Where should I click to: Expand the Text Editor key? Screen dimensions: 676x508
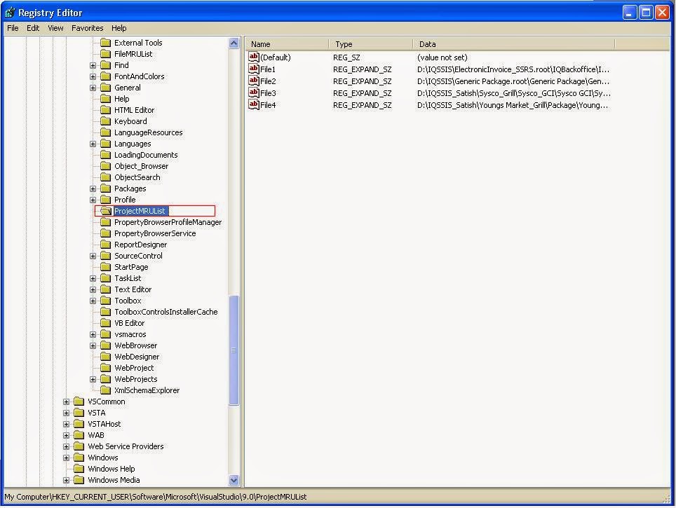coord(93,289)
